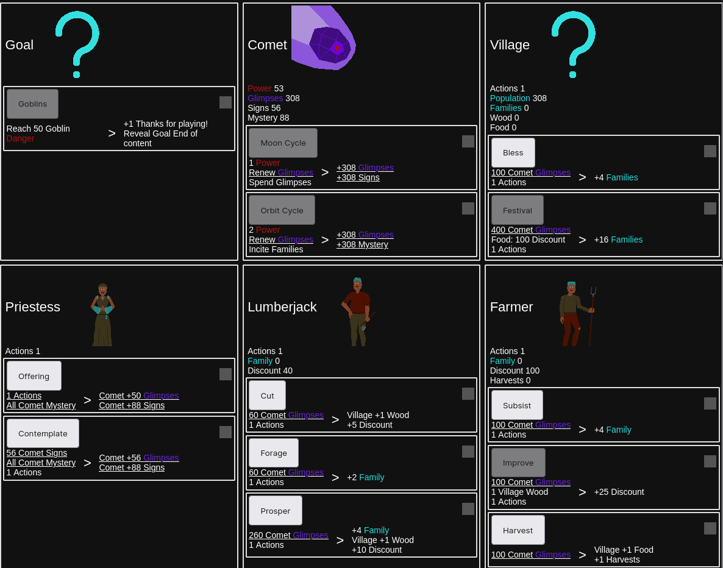
Task: Click the Lumberjack Discount 40 text
Action: 269,371
